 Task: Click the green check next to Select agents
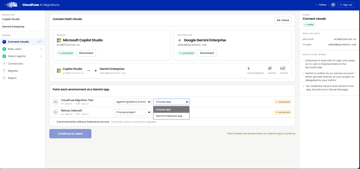tap(4, 56)
